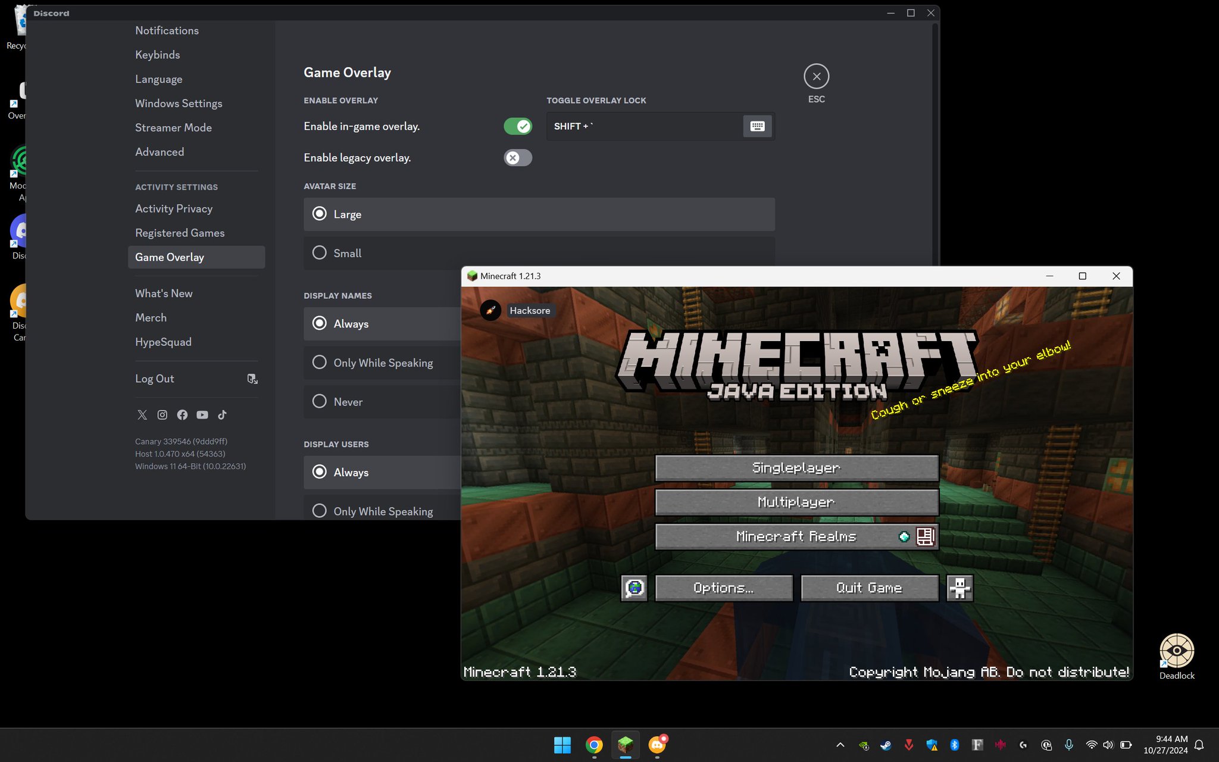
Task: Toggle the Enable legacy overlay switch
Action: [517, 158]
